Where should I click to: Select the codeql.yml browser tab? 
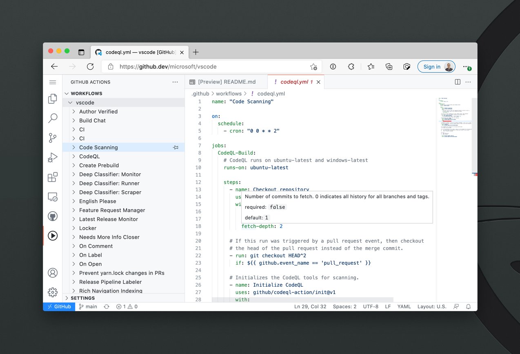(x=139, y=52)
